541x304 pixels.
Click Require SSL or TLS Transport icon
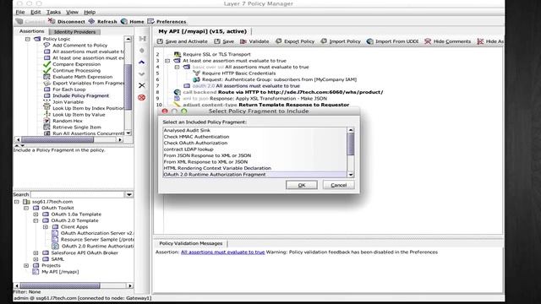pos(178,54)
